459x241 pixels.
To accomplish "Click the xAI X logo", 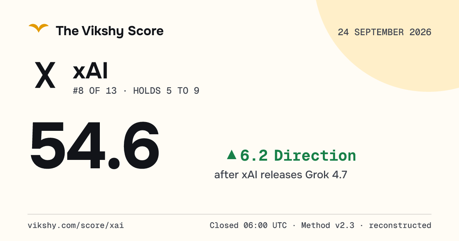I will 45,76.
